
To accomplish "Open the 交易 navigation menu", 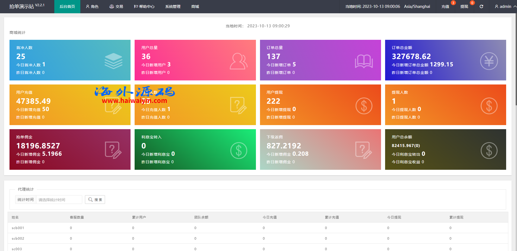I will point(116,6).
